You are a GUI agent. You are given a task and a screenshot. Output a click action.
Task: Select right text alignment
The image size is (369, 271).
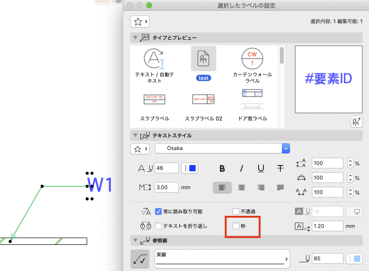(x=261, y=187)
